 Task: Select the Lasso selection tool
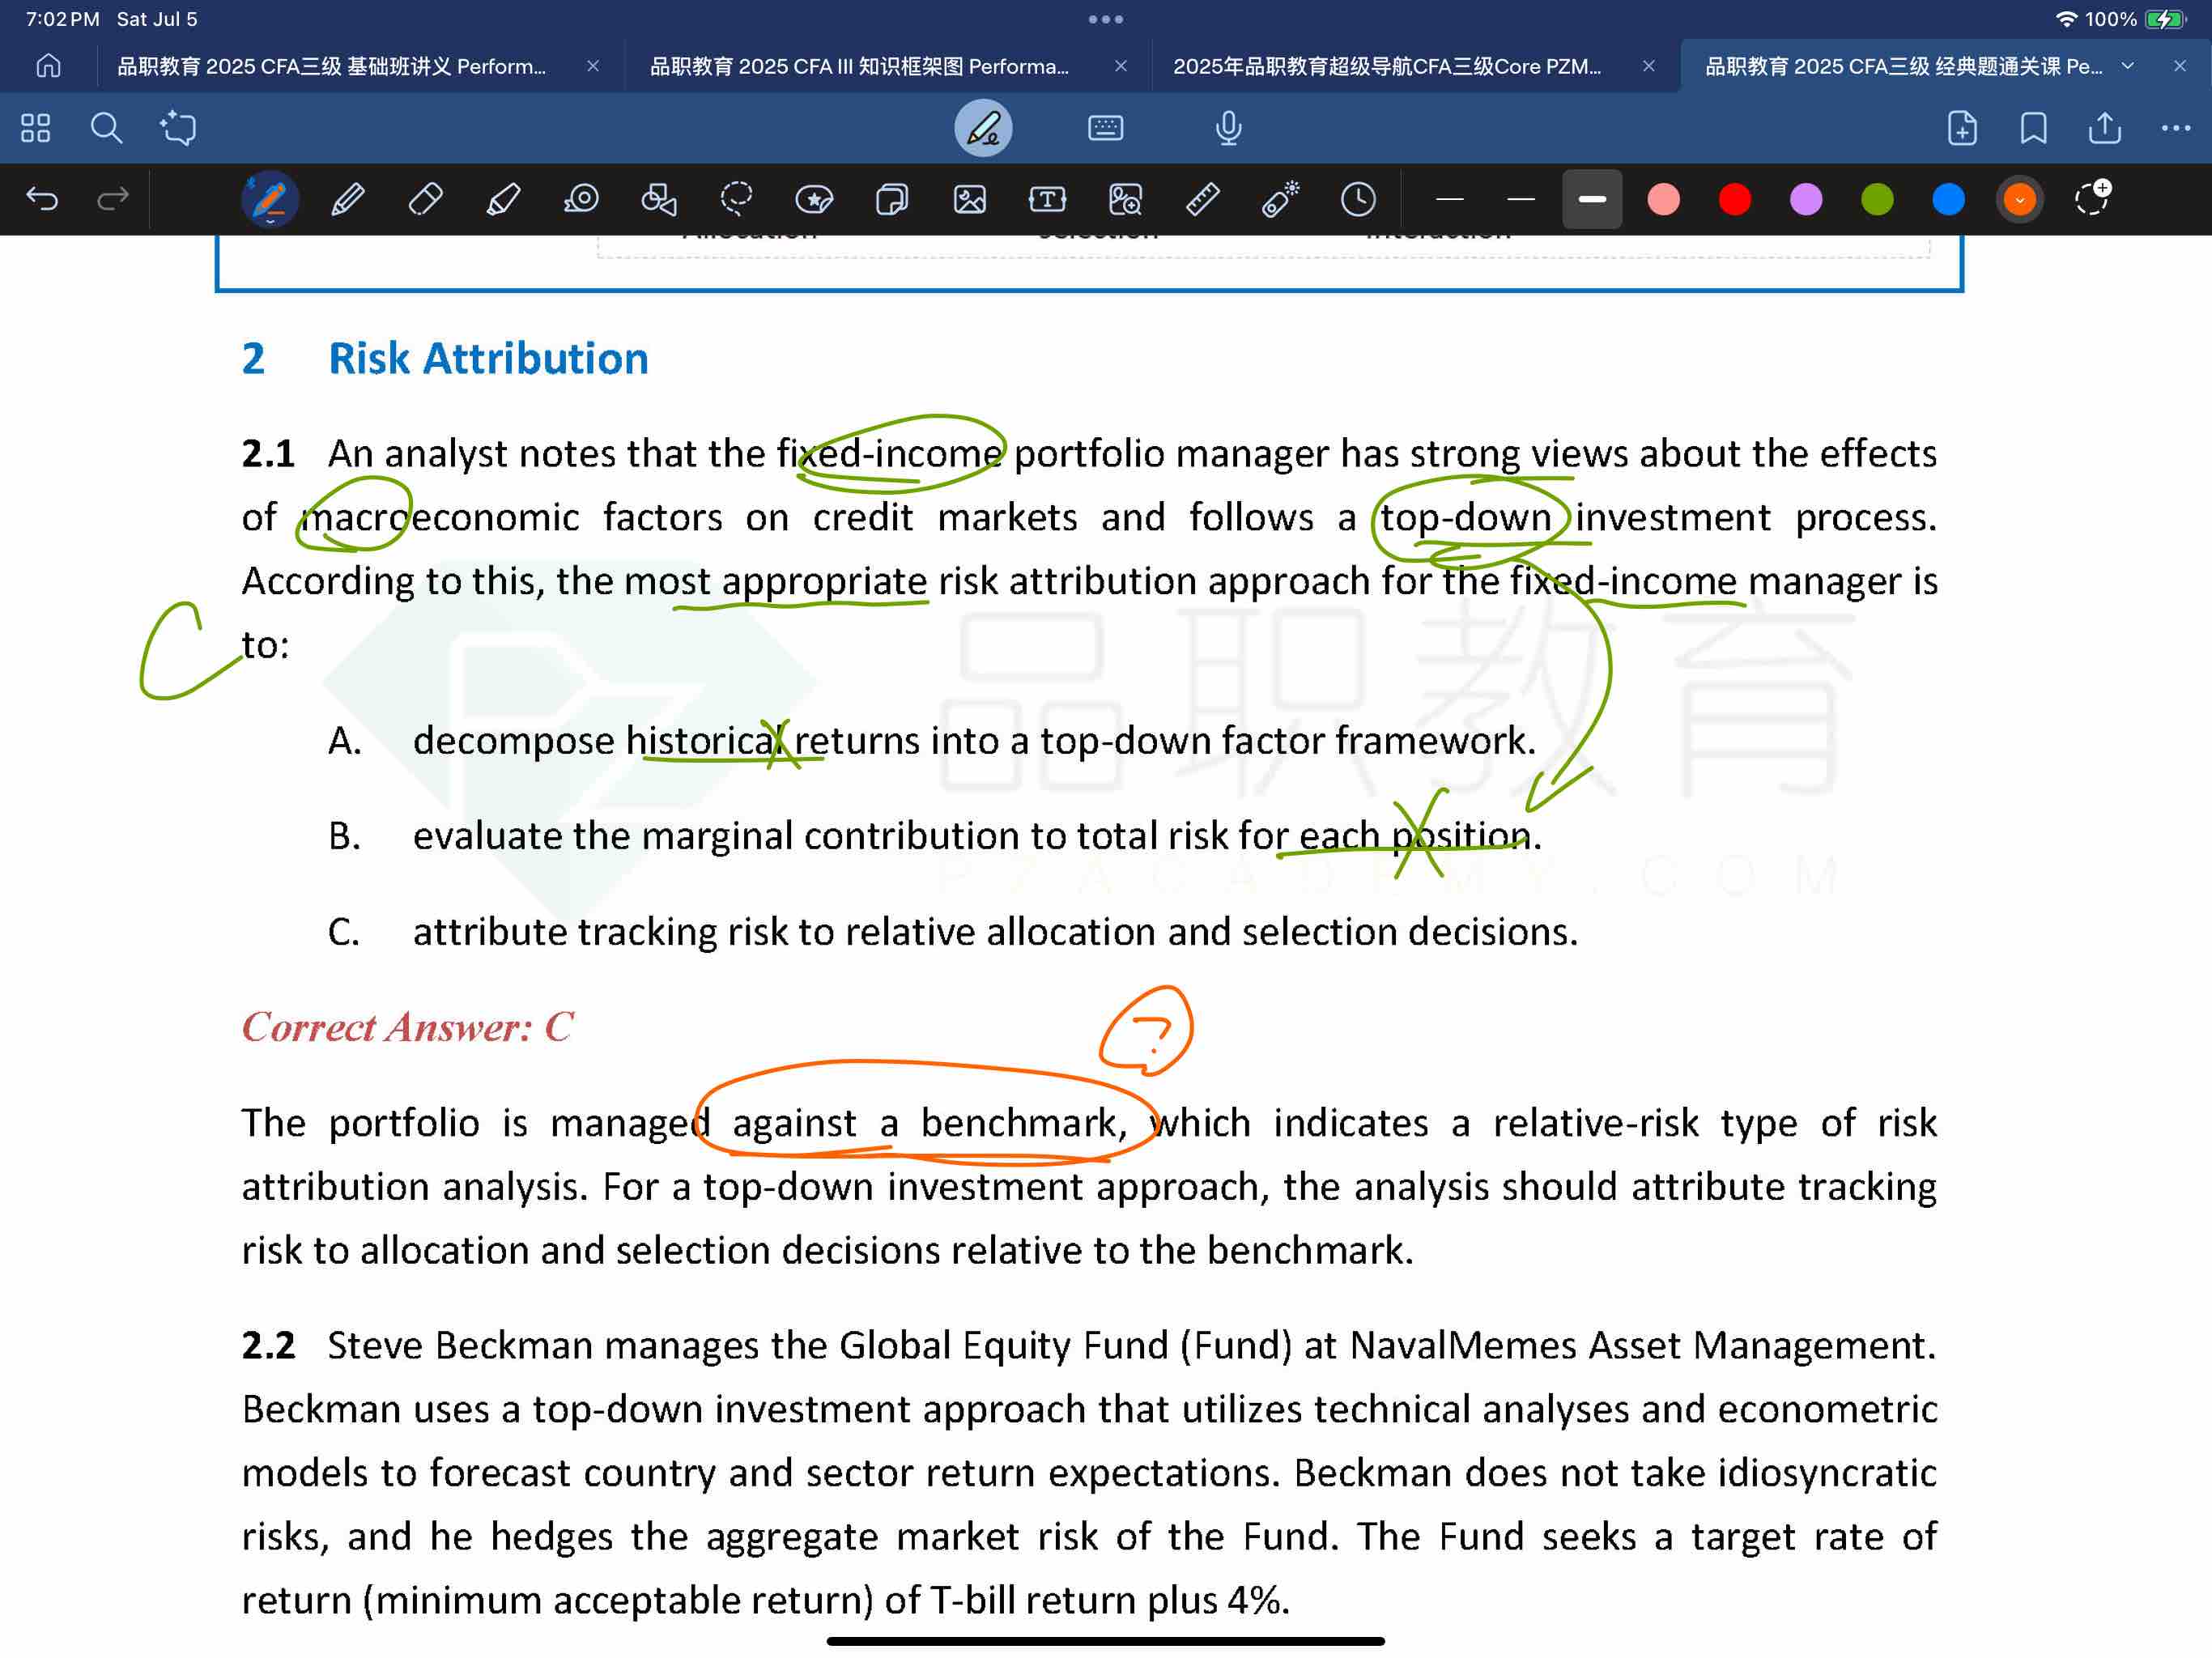click(736, 199)
